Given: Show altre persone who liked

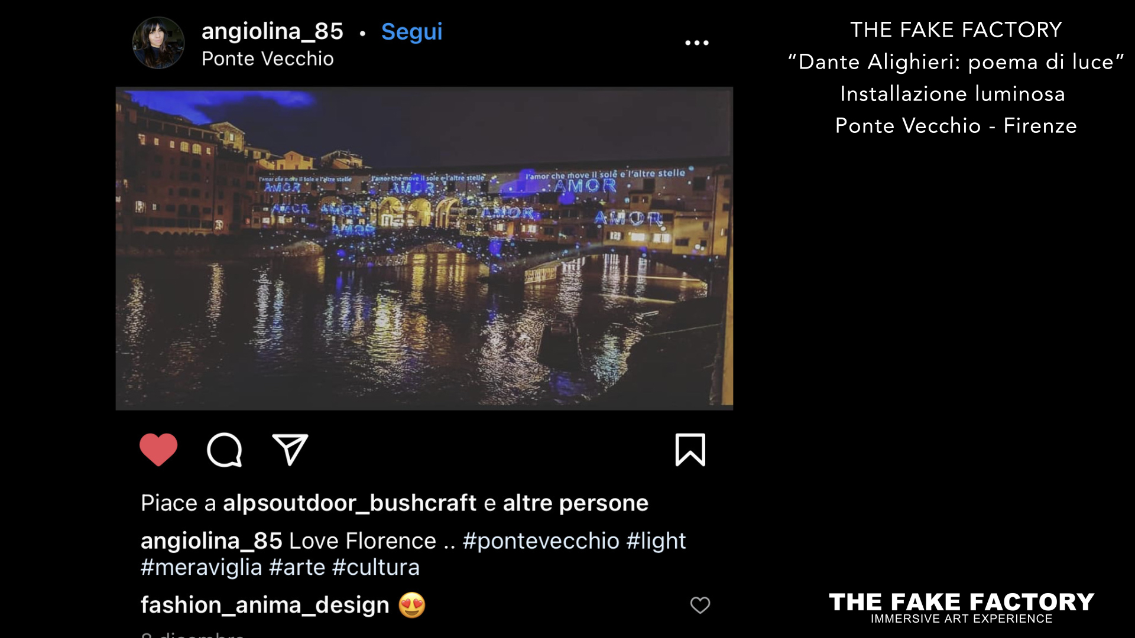Looking at the screenshot, I should (576, 503).
